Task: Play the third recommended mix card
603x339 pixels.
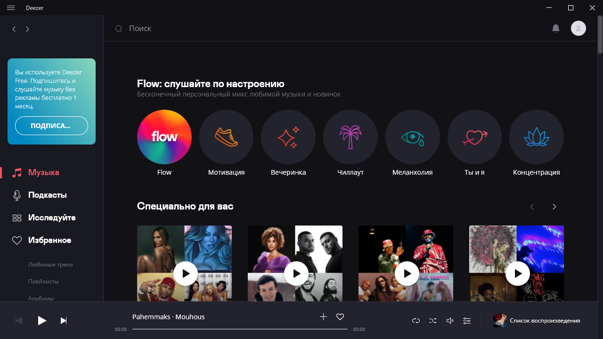Action: [x=407, y=274]
